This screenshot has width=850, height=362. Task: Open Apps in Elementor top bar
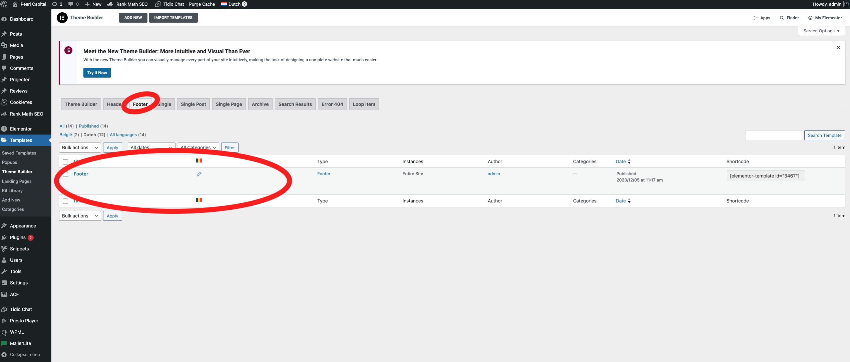click(x=762, y=18)
